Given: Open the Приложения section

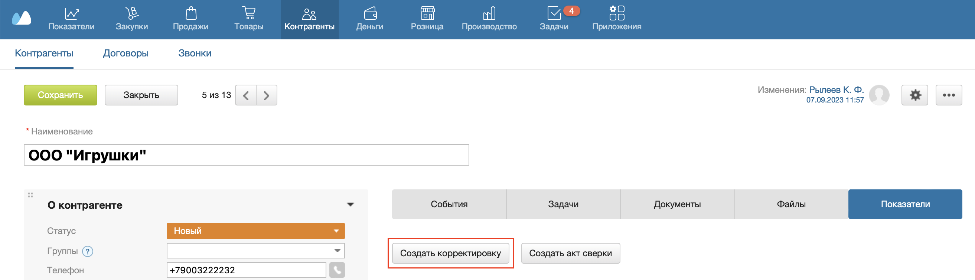Looking at the screenshot, I should (x=617, y=19).
